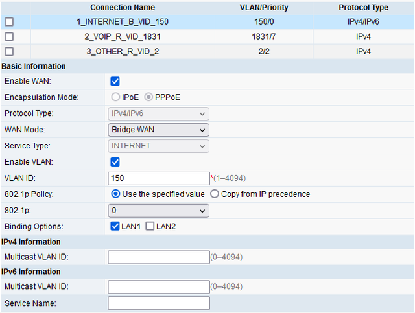The width and height of the screenshot is (415, 313).
Task: Toggle the Enable WAN checkbox
Action: [x=115, y=81]
